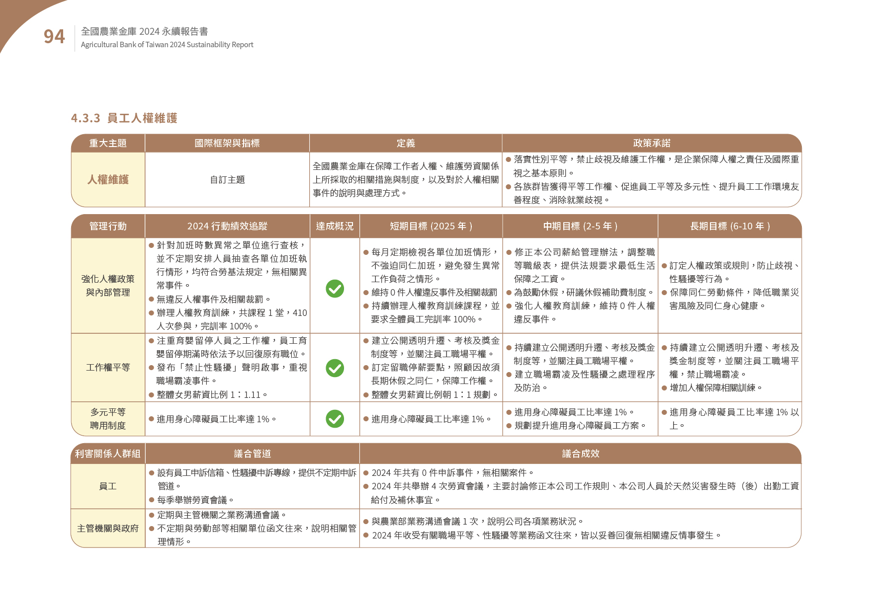Select the 中期目標 (2-5 年) header

(580, 227)
